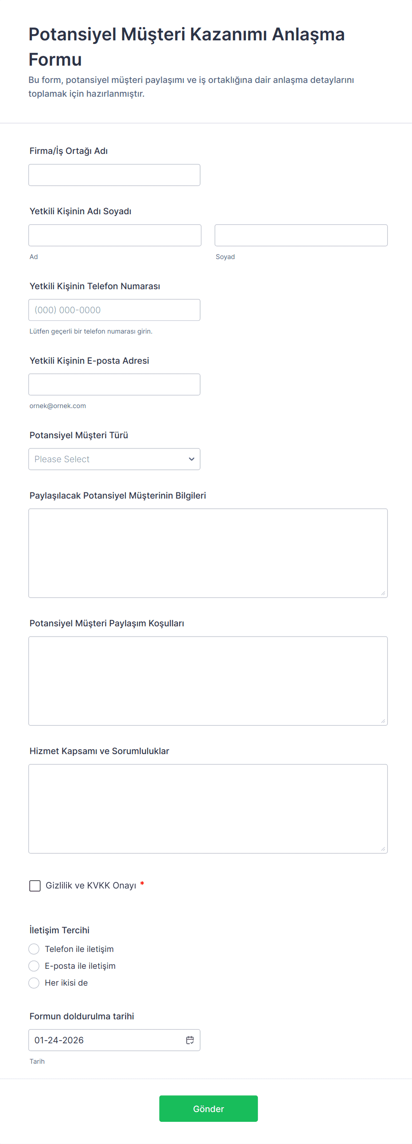Click resize handle of Müşterinin Bilgileri textarea
The width and height of the screenshot is (412, 1144).
pos(383,593)
